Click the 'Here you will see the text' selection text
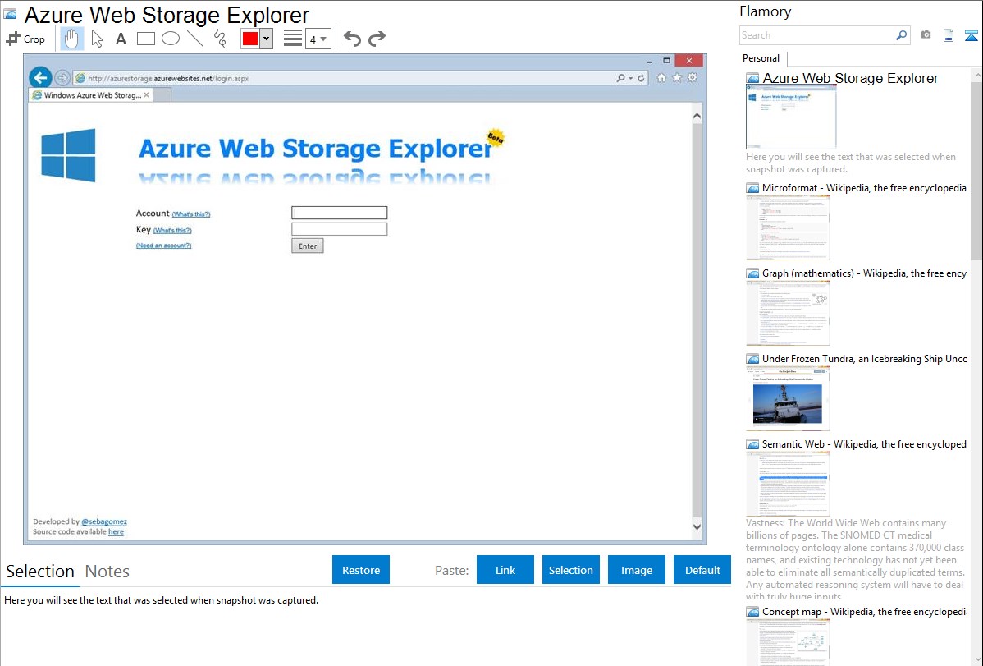This screenshot has width=983, height=666. pos(161,600)
